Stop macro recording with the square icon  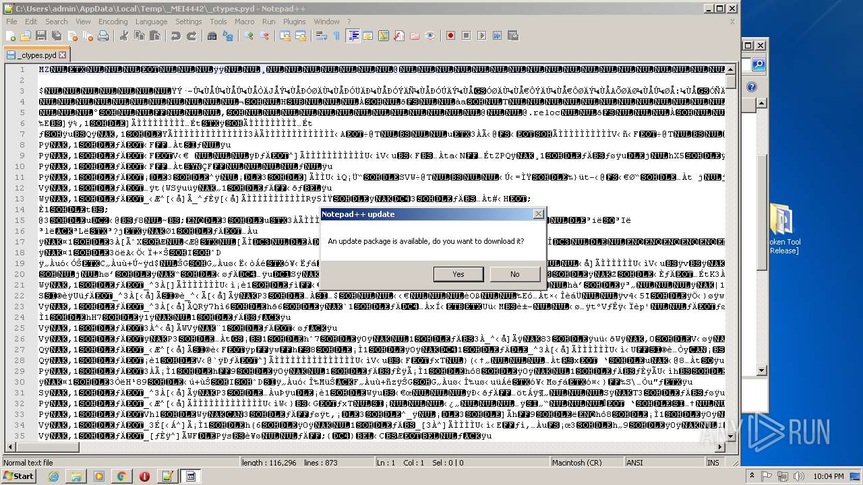(x=467, y=36)
